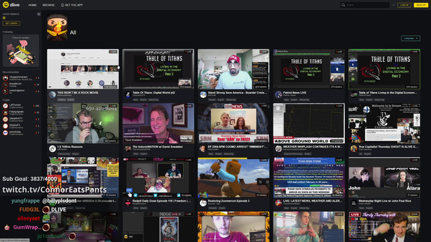
Task: Click the axiontoday sidebar avatar icon
Action: 5,133
